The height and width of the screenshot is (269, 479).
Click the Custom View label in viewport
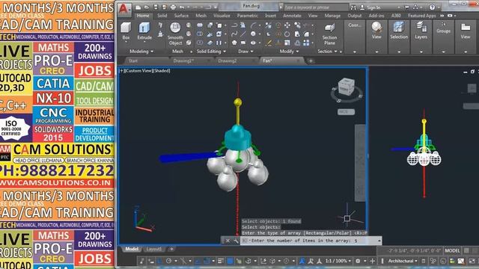click(138, 71)
